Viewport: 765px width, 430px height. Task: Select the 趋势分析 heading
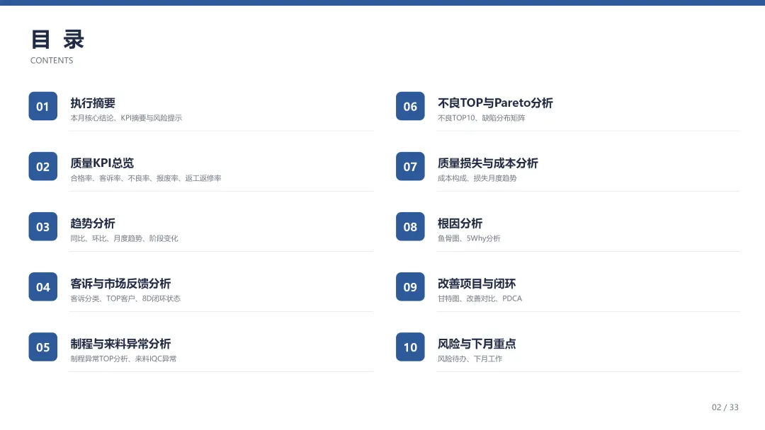click(x=93, y=223)
